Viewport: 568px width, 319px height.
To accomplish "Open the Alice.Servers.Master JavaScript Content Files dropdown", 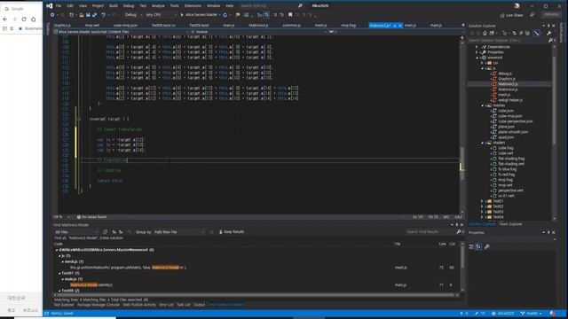I will coord(122,32).
